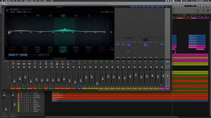This screenshot has height=118, width=211.
Task: Show Bus channels in mixer filter
Action: point(144,7)
